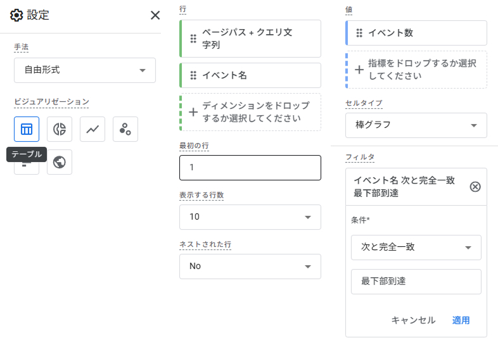Screen dimensions: 498x345
Task: Grab the drag handle of the イベント数 value
Action: pyautogui.click(x=359, y=33)
